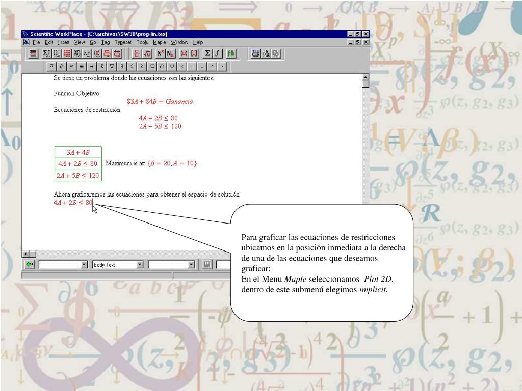Insert the subset symbol
Viewport: 522px width, 391px height.
point(152,66)
